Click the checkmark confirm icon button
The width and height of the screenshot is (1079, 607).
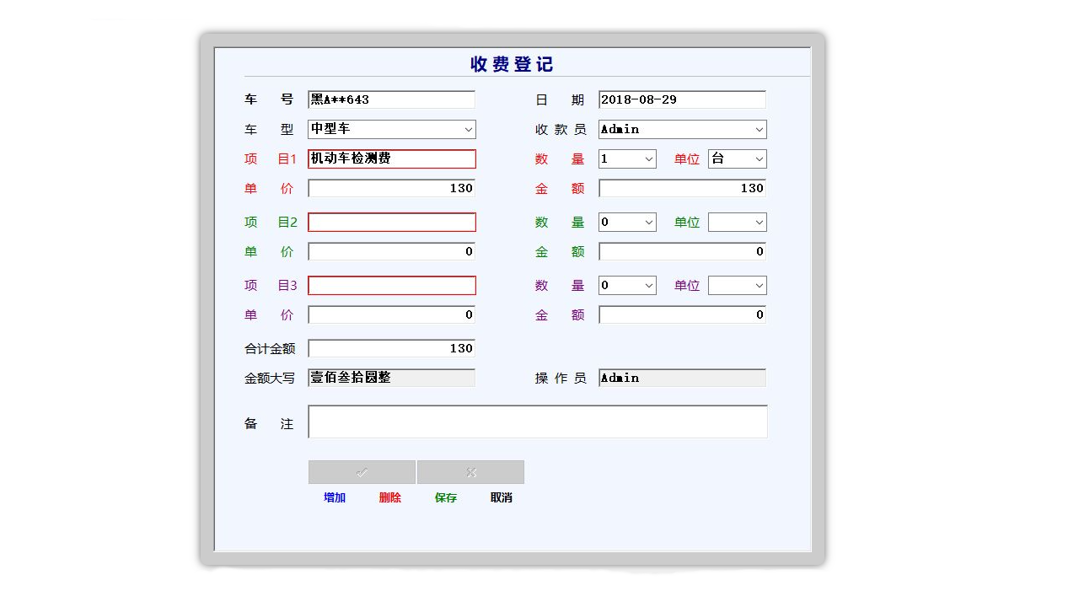(x=361, y=471)
